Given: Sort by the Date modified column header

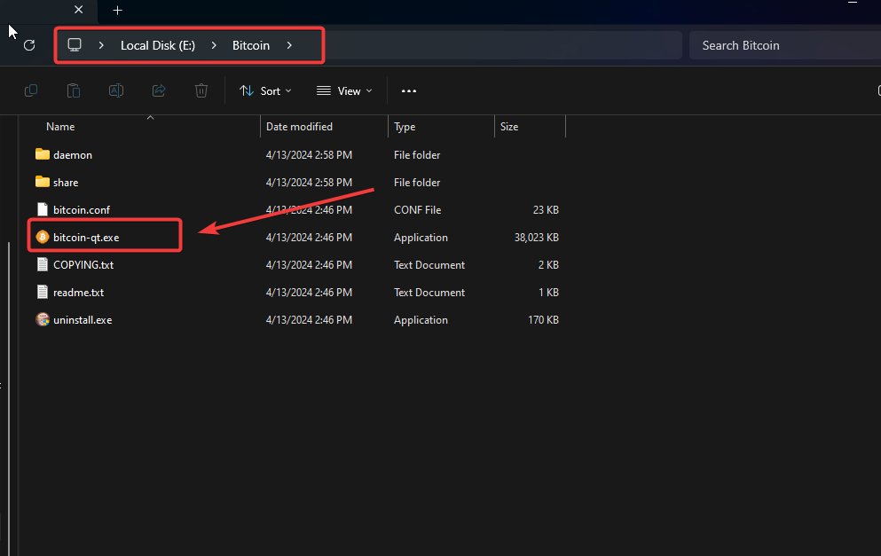Looking at the screenshot, I should coord(300,126).
